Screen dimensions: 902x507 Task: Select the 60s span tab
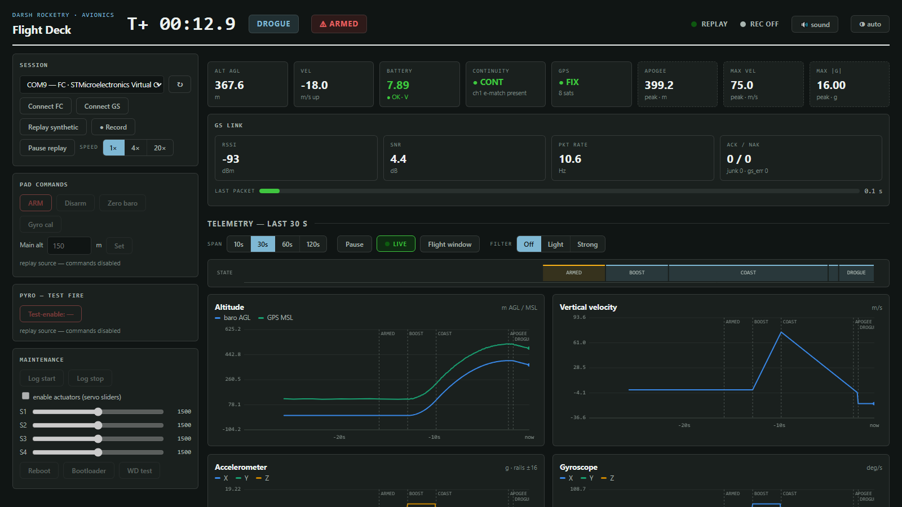(x=288, y=244)
